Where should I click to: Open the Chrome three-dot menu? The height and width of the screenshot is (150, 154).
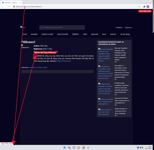pyautogui.click(x=151, y=7)
